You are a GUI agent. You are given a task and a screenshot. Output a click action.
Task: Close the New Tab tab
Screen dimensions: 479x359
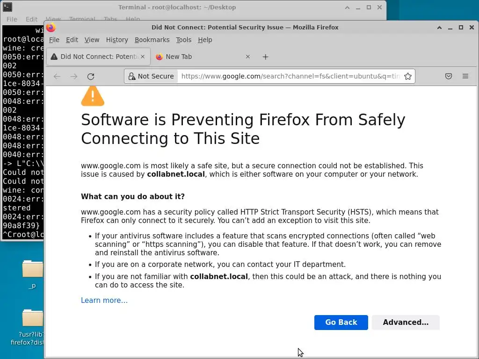[248, 57]
